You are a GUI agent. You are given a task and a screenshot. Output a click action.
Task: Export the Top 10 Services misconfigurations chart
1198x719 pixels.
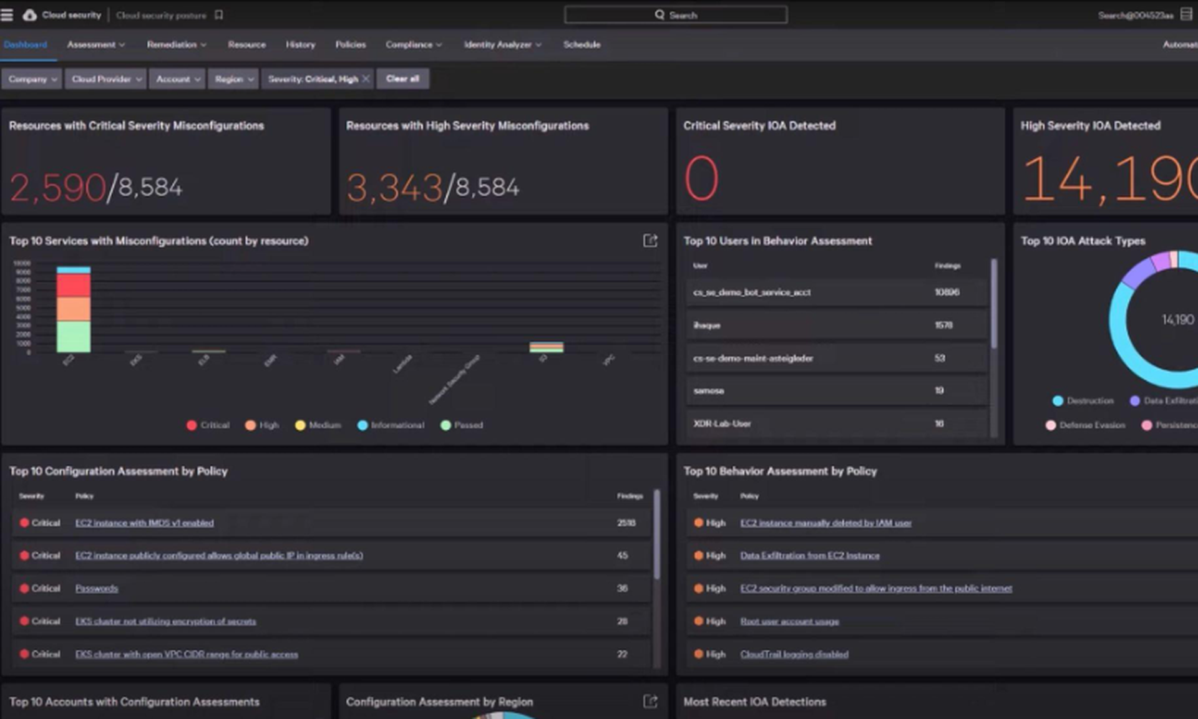(x=650, y=241)
